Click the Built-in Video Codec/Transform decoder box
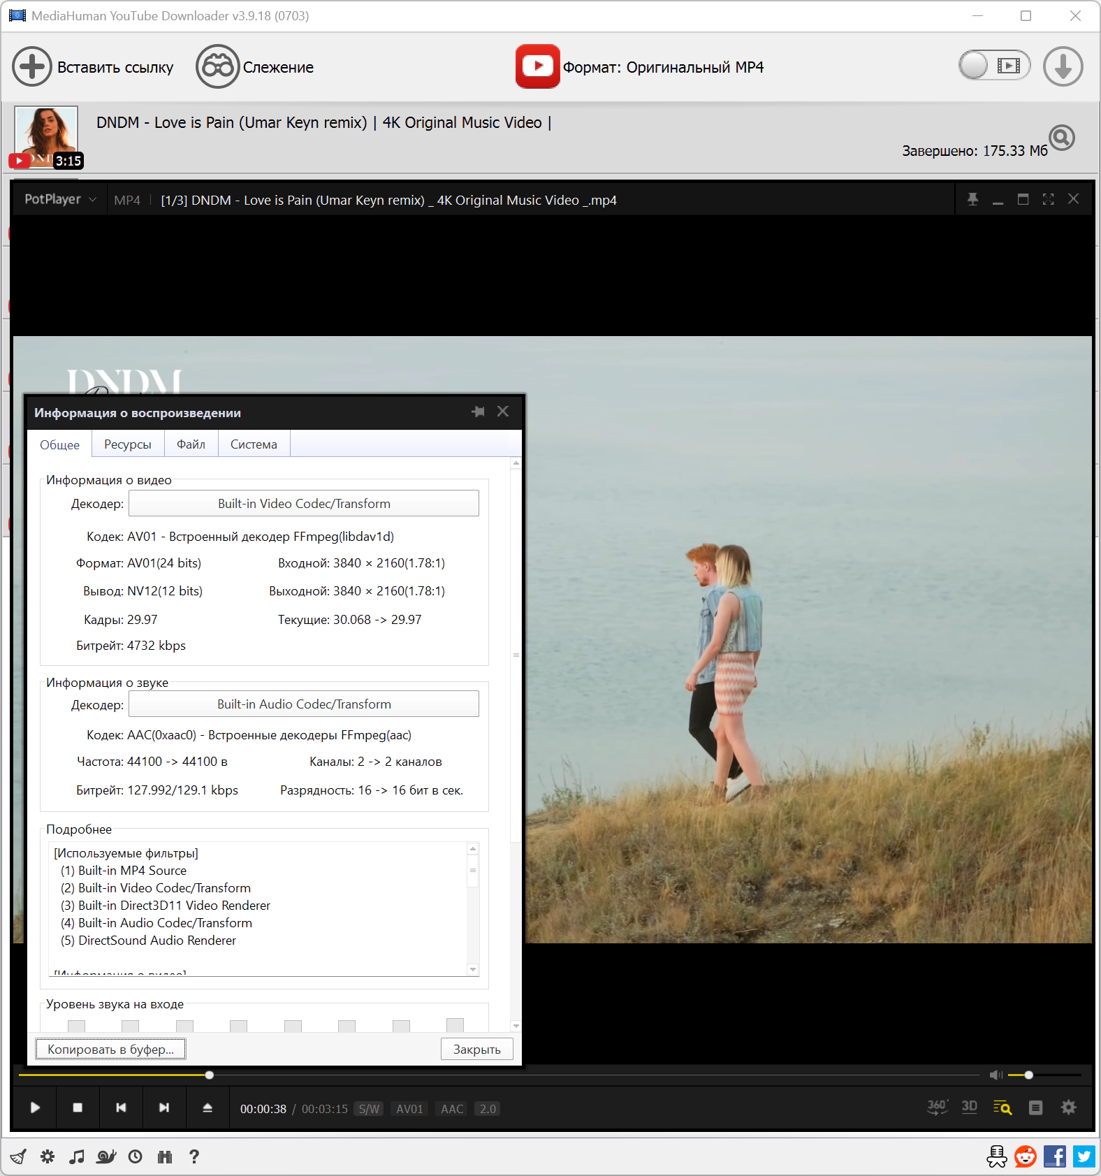This screenshot has width=1101, height=1176. click(304, 504)
